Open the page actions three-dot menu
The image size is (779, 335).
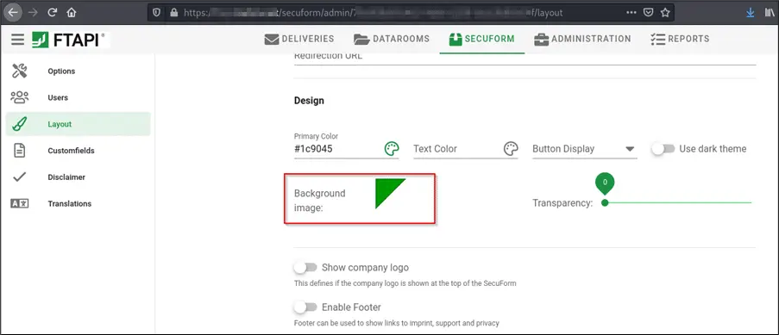tap(631, 12)
